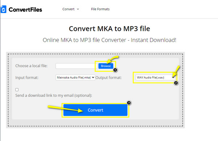Click 'Send a download link to my email' text

[54, 96]
